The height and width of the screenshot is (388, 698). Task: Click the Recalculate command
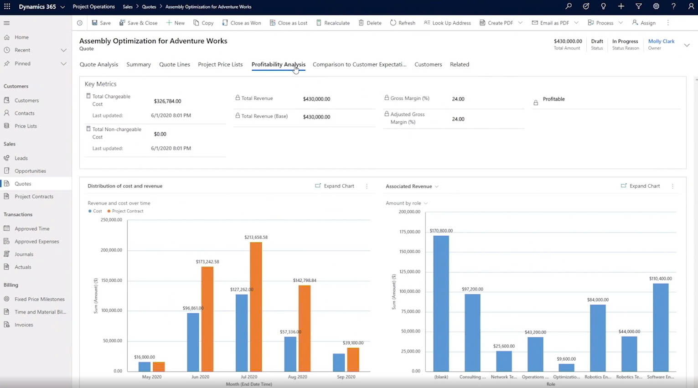[x=333, y=23]
